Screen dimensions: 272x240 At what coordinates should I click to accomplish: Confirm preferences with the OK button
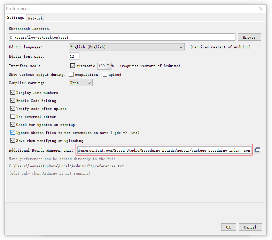pos(228,227)
